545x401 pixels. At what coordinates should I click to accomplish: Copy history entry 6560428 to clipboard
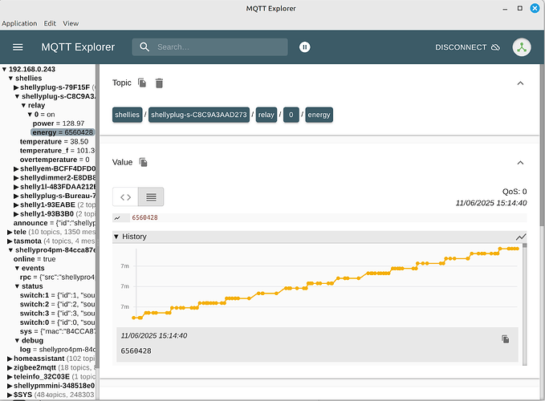coord(506,339)
